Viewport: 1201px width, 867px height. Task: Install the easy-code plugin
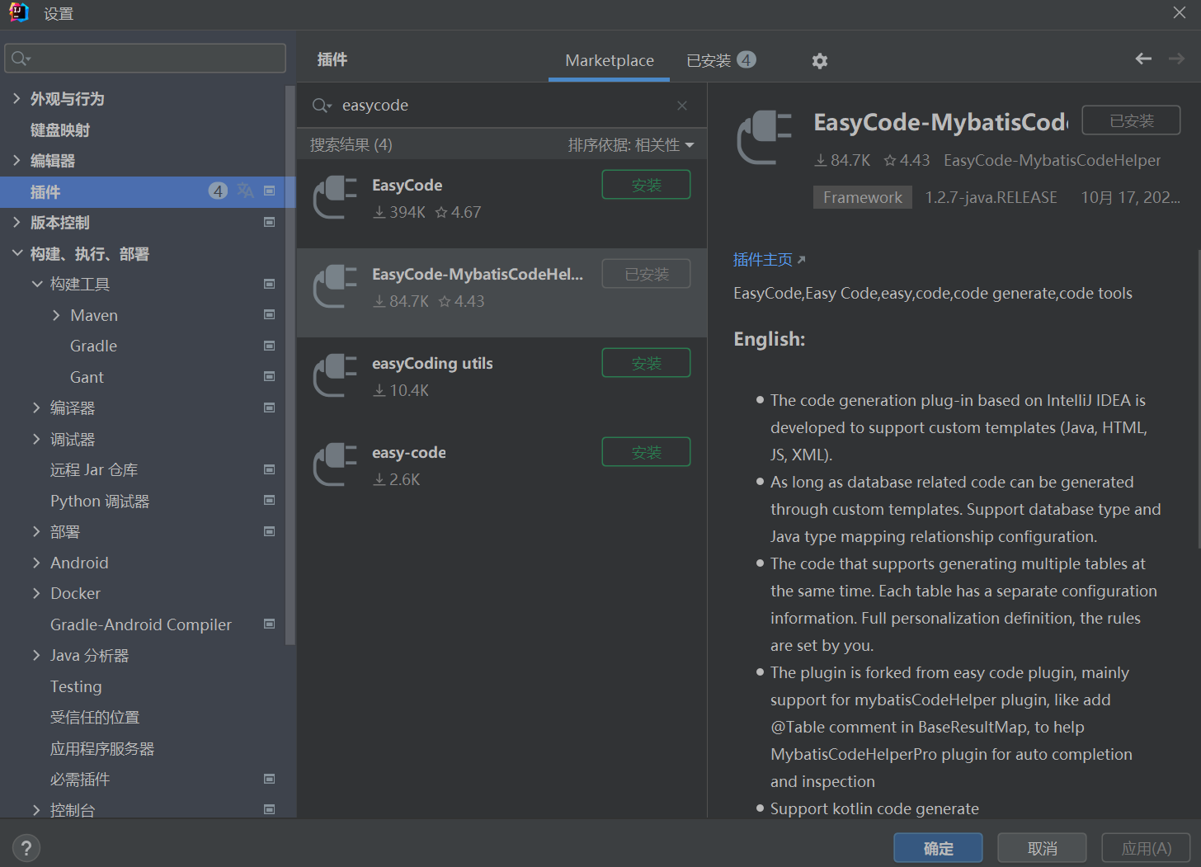click(646, 452)
